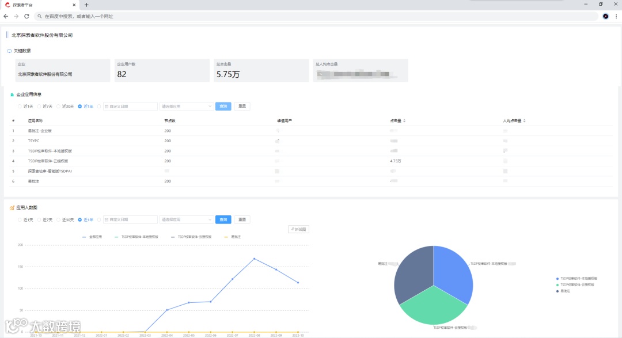Close the 探索者平台 browser tab
Screen dimensions: 622x338
click(x=74, y=5)
